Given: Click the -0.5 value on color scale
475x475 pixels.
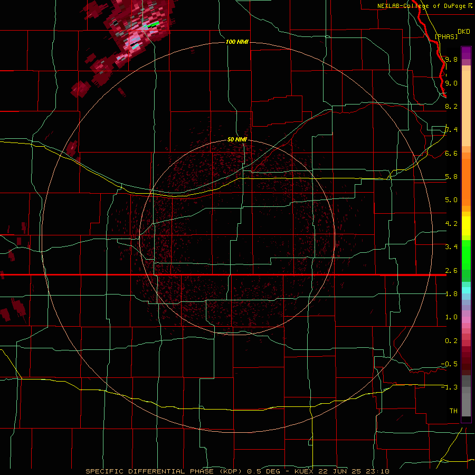Looking at the screenshot, I should [449, 364].
